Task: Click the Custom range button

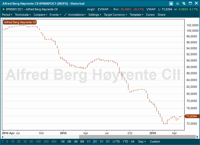Action: [x=155, y=141]
